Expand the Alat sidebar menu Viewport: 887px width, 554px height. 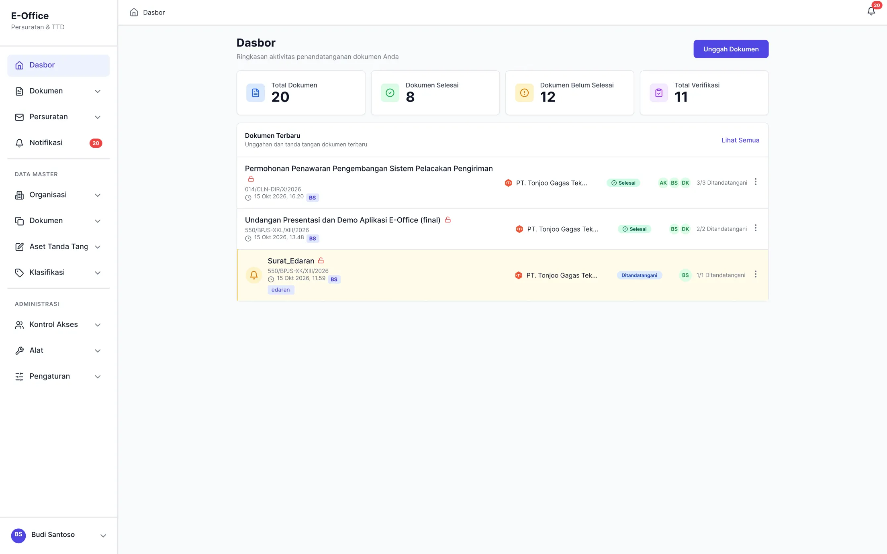point(58,350)
